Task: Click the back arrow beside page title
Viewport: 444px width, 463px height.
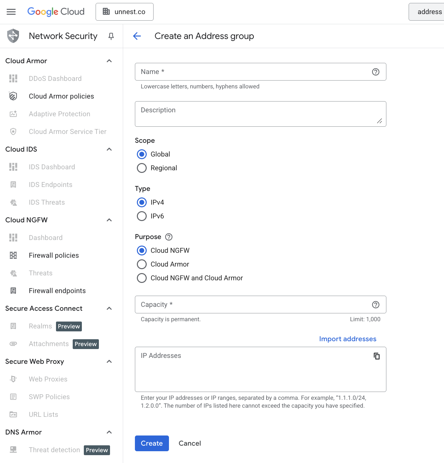Action: click(137, 36)
